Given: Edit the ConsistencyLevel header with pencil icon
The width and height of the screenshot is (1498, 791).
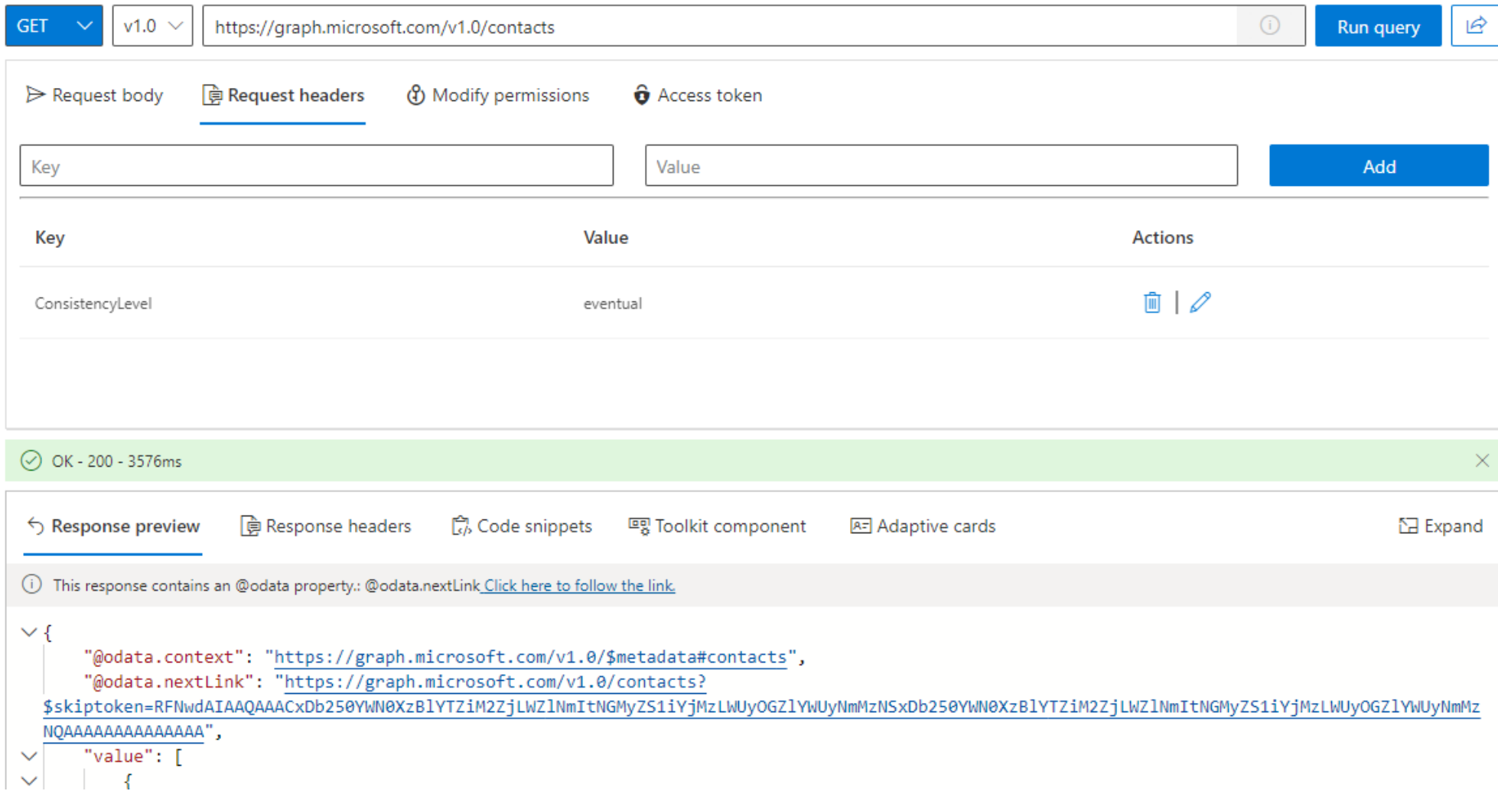Looking at the screenshot, I should 1200,303.
